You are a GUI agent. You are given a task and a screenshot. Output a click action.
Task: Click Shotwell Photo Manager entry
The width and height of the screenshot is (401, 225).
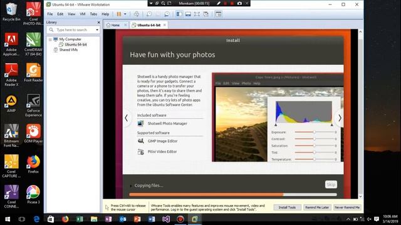[162, 124]
